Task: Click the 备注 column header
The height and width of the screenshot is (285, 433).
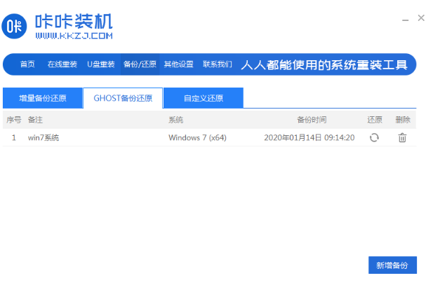Action: (36, 120)
